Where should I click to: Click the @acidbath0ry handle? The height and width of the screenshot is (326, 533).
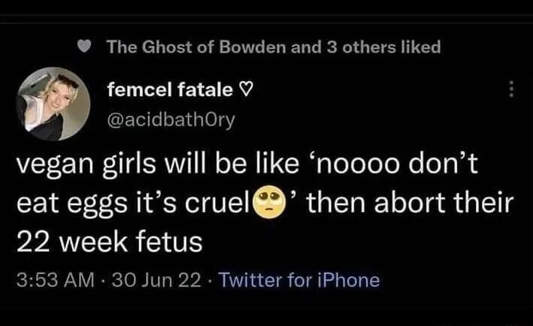(x=171, y=118)
